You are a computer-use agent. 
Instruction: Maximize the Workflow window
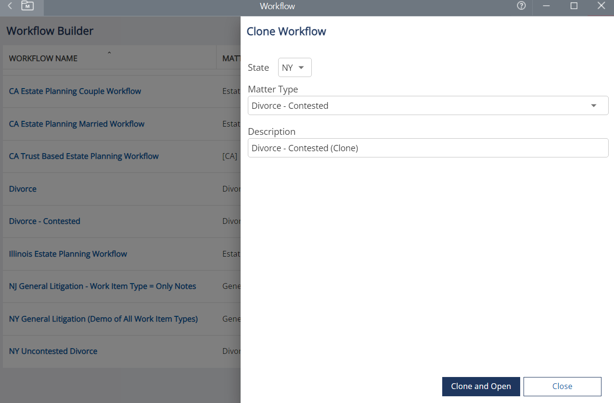coord(574,6)
